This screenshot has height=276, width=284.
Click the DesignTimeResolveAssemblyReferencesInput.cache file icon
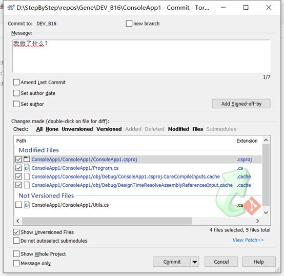(x=27, y=185)
